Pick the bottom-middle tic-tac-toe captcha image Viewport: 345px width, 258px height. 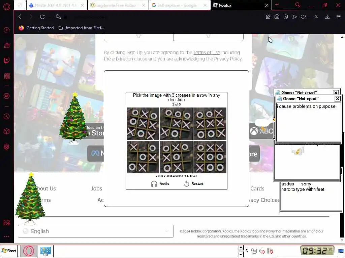(176, 157)
